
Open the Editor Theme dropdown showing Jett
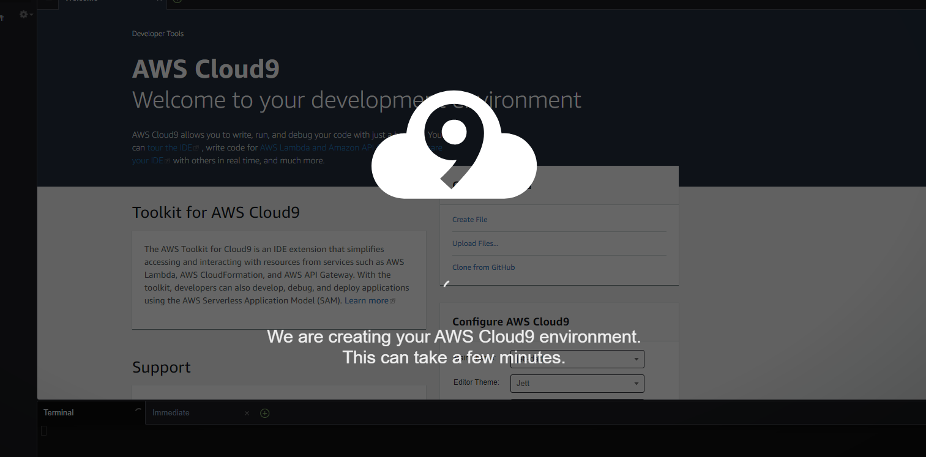click(x=577, y=384)
